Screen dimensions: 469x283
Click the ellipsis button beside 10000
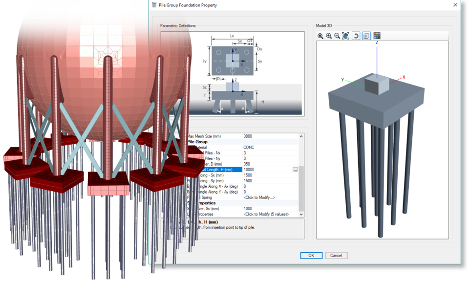[x=295, y=170]
